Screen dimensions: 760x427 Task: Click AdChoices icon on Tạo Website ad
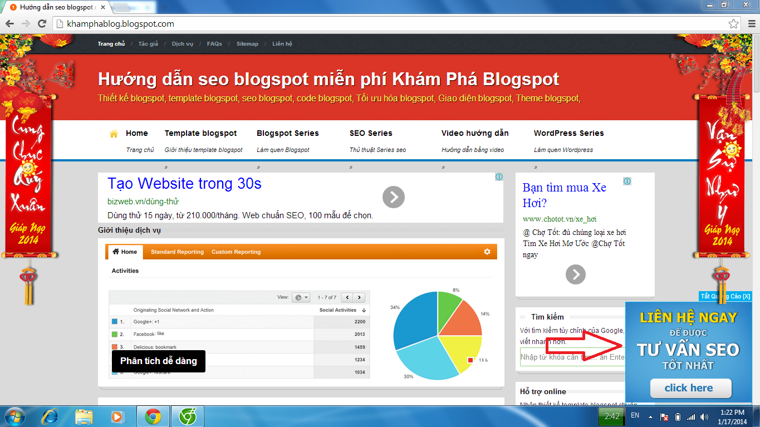499,176
